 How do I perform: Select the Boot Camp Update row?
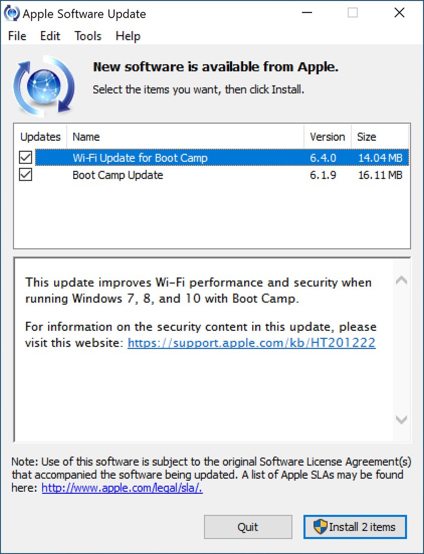point(222,175)
